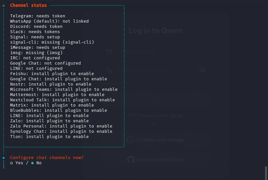Toggle password visibility eye icon
268x180 pixels.
(x=202, y=70)
